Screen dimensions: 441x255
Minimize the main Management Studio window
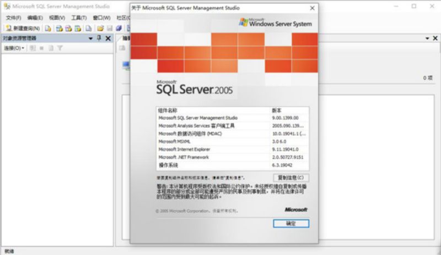coord(396,6)
